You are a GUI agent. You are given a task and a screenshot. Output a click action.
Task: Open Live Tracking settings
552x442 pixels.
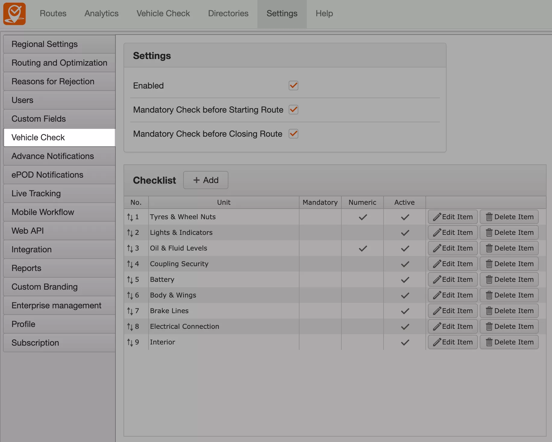coord(59,194)
